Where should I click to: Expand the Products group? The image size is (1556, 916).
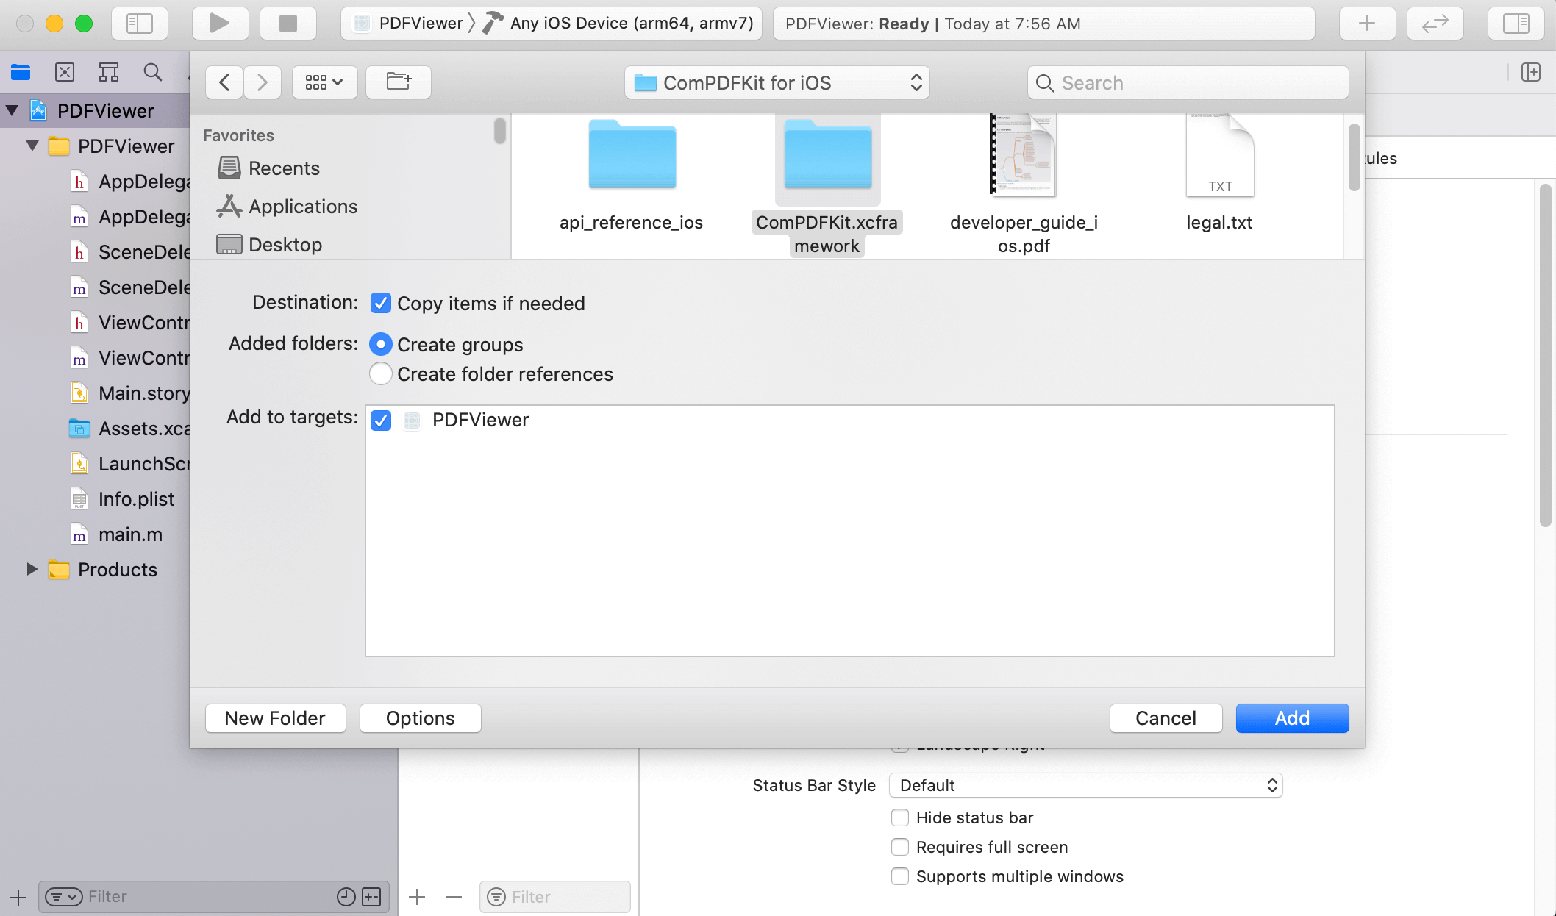(32, 569)
